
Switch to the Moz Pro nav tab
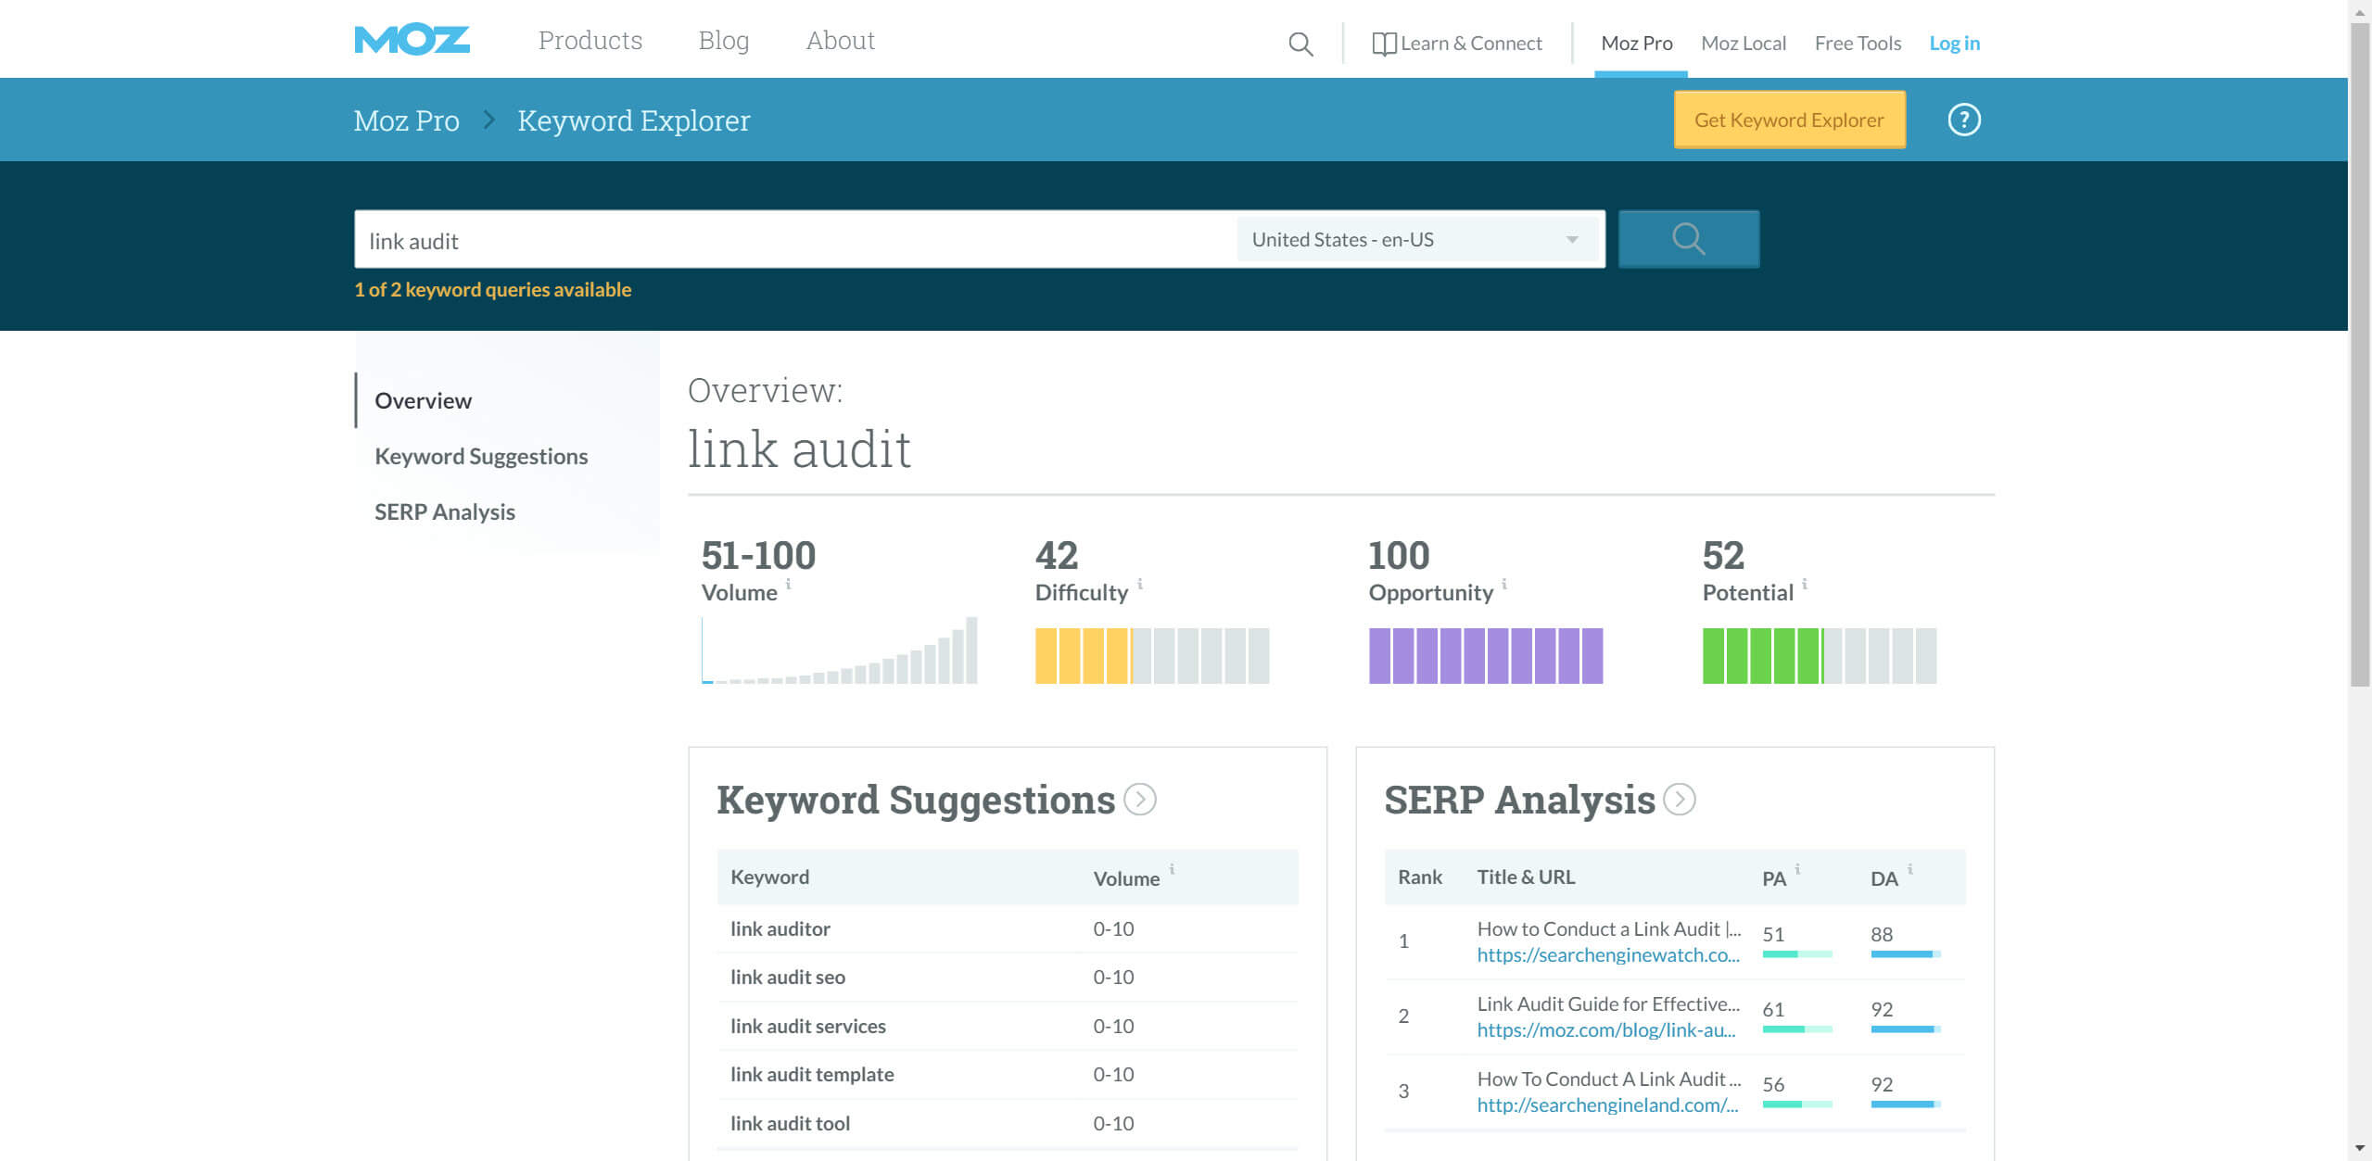coord(1637,43)
